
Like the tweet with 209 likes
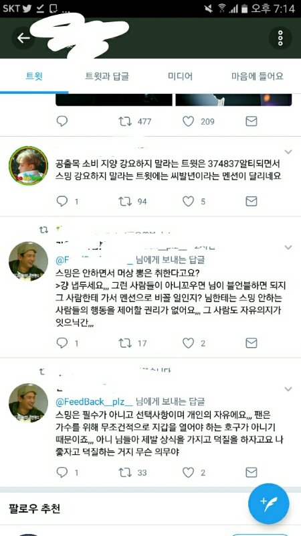pyautogui.click(x=188, y=121)
